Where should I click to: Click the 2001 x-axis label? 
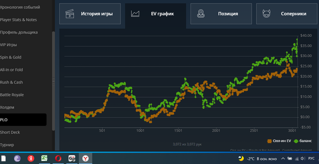click(x=216, y=131)
